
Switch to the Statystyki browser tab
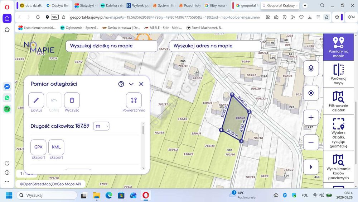click(x=86, y=5)
